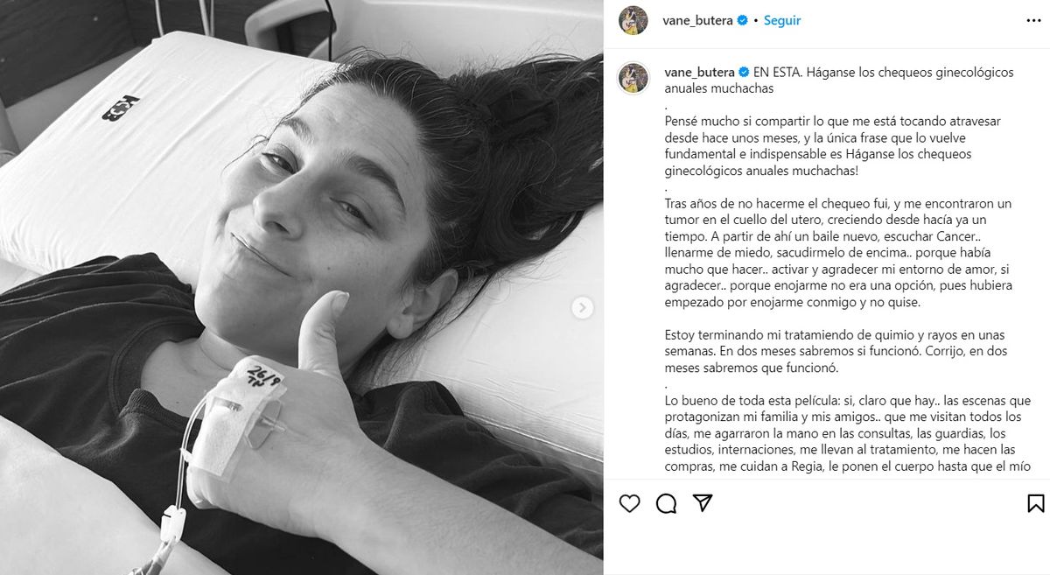Click the empty area right of the share icon
The height and width of the screenshot is (575, 1050).
pos(866,503)
